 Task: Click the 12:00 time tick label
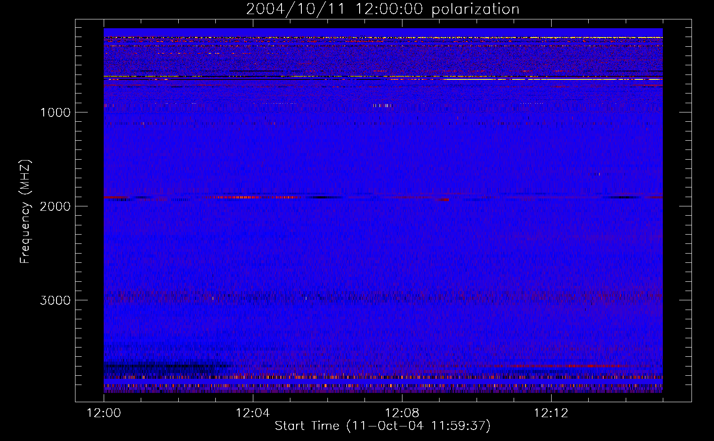pos(104,413)
